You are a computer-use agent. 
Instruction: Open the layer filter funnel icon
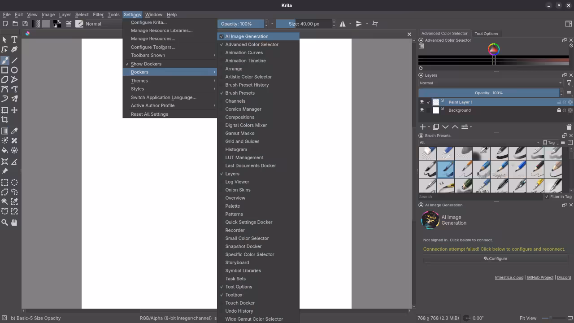coord(569,83)
